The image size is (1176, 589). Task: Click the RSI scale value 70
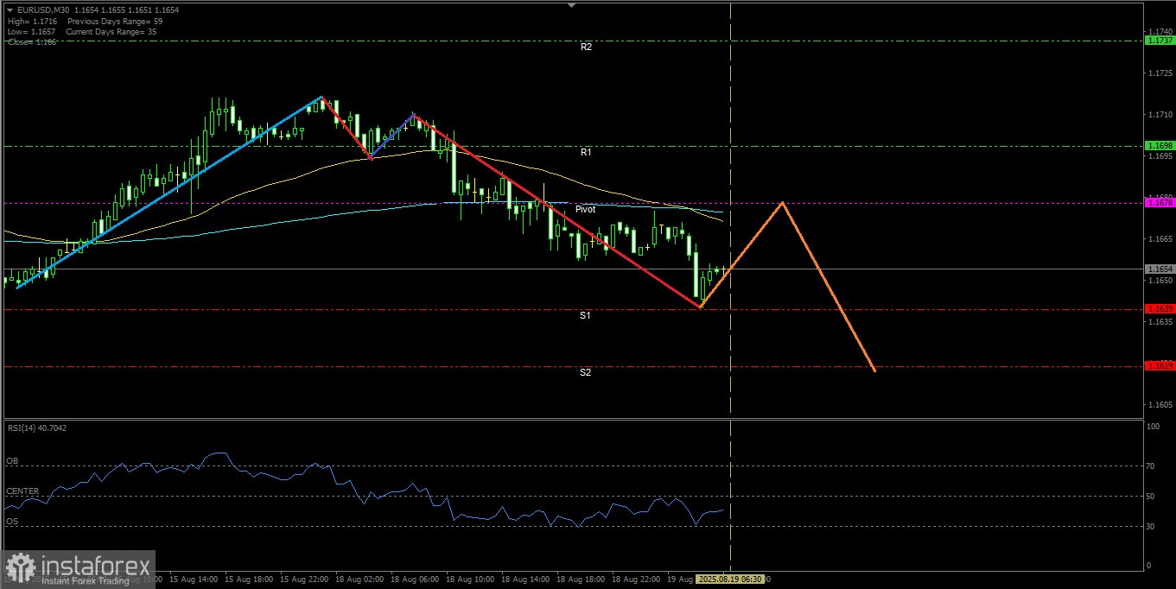[x=1150, y=466]
